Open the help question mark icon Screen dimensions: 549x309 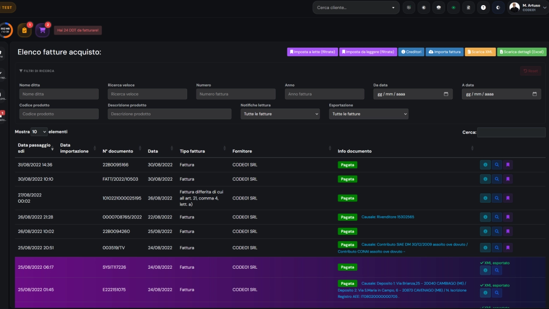(x=483, y=7)
